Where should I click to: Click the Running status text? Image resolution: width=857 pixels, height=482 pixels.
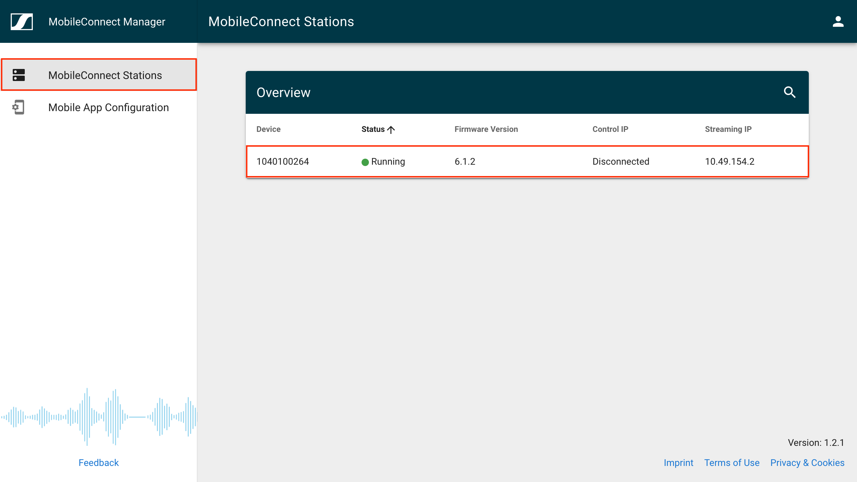(388, 161)
